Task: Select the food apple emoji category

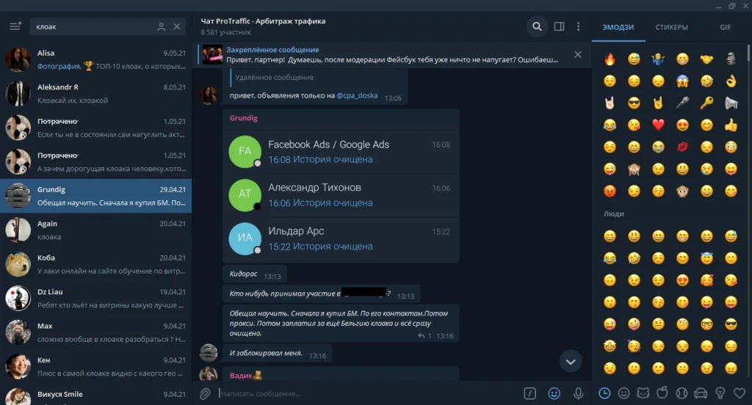Action: coord(662,393)
